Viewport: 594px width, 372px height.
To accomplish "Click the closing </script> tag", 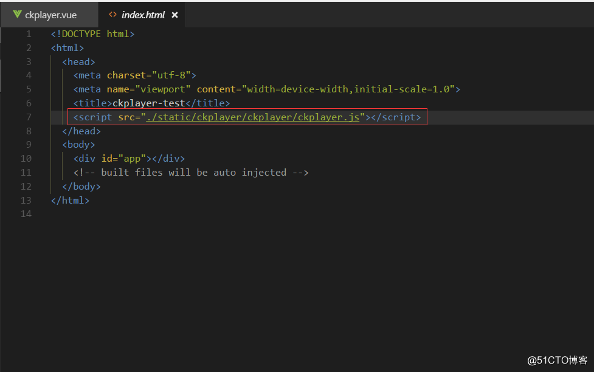I will [x=396, y=117].
